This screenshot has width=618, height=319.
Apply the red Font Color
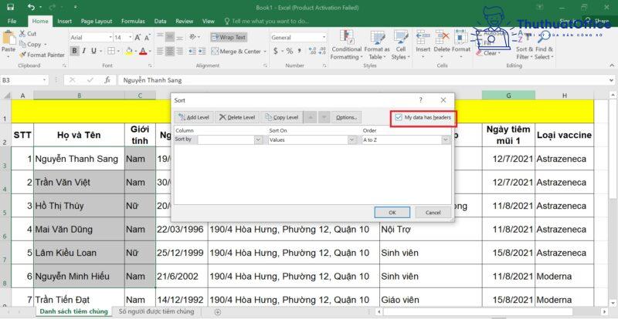click(x=142, y=51)
